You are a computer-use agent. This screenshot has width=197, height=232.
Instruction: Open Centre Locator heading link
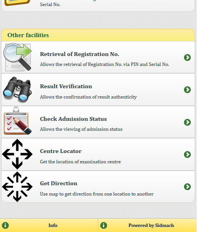coord(61,151)
